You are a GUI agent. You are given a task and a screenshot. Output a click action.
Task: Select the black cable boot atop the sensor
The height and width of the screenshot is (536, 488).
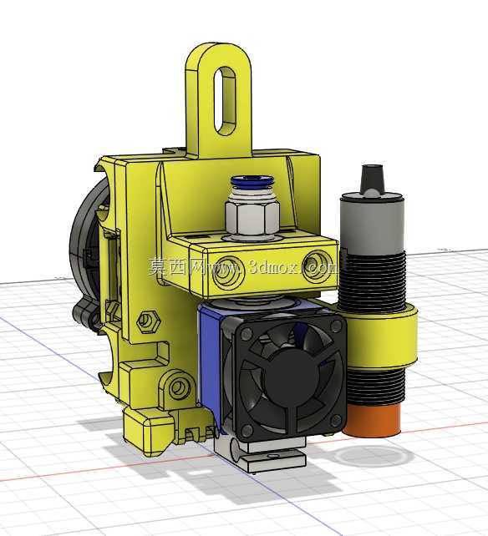tap(373, 179)
